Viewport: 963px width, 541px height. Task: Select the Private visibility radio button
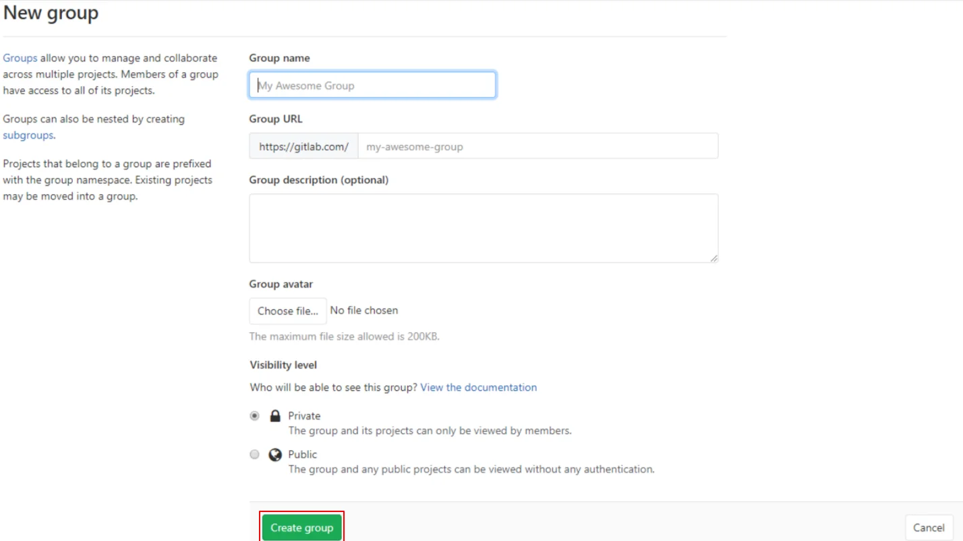254,416
